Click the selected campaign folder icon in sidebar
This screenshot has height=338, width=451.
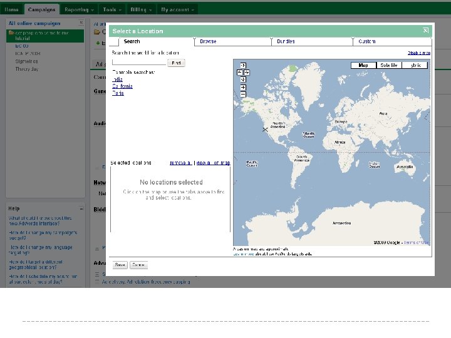pos(11,33)
